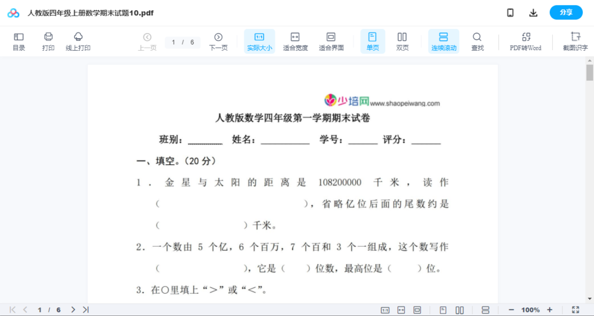Click the 打印 print icon
Viewport: 594px width, 316px height.
[48, 41]
